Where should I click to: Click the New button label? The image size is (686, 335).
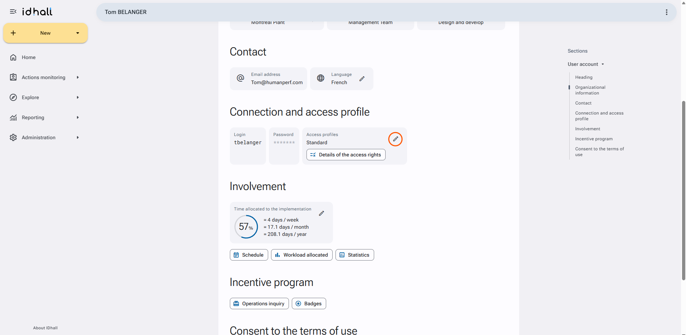45,33
